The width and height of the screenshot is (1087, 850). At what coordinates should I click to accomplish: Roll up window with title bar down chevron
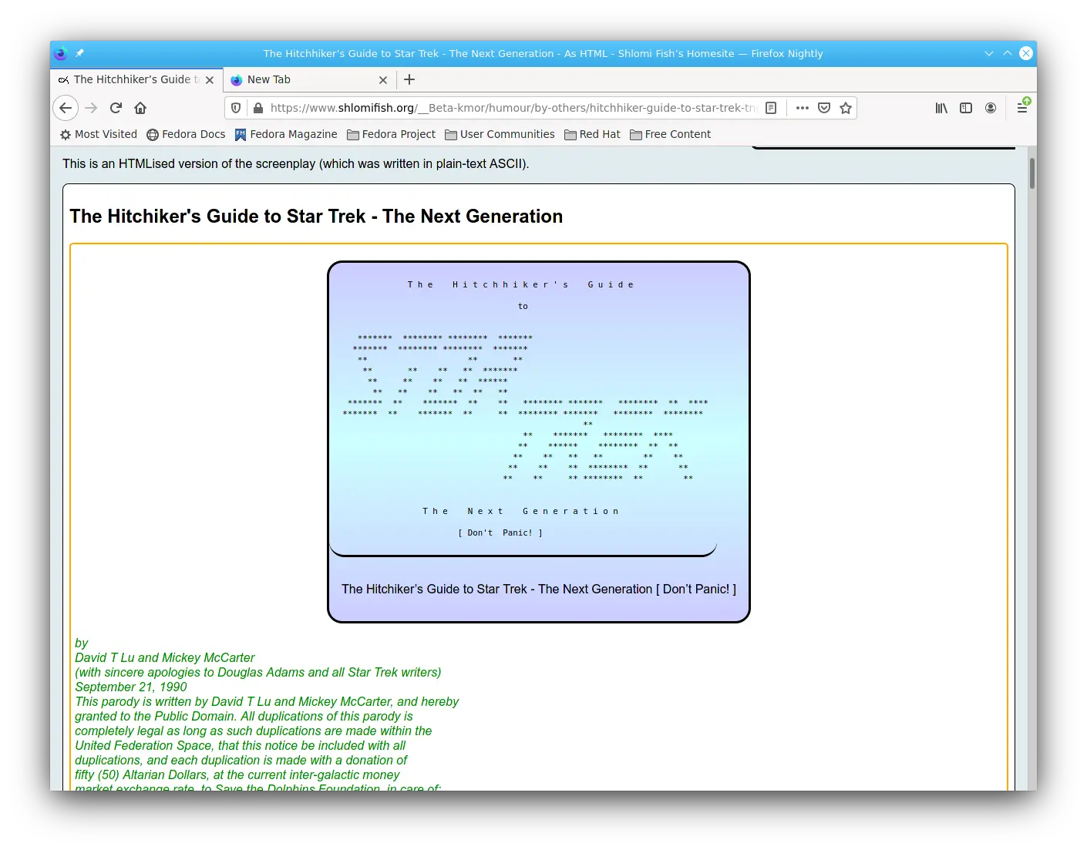(989, 53)
